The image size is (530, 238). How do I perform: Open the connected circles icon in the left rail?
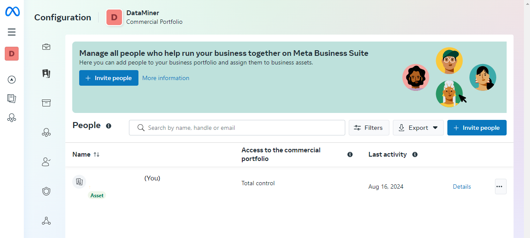12,117
